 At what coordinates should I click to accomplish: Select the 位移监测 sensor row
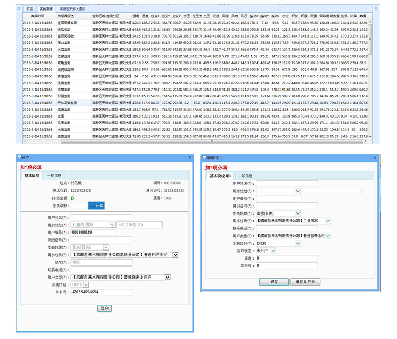[195, 56]
